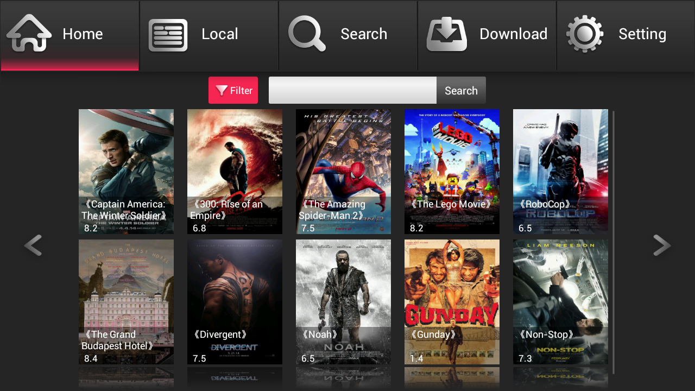This screenshot has height=391, width=695.
Task: Click the funnel icon on Filter button
Action: point(222,91)
